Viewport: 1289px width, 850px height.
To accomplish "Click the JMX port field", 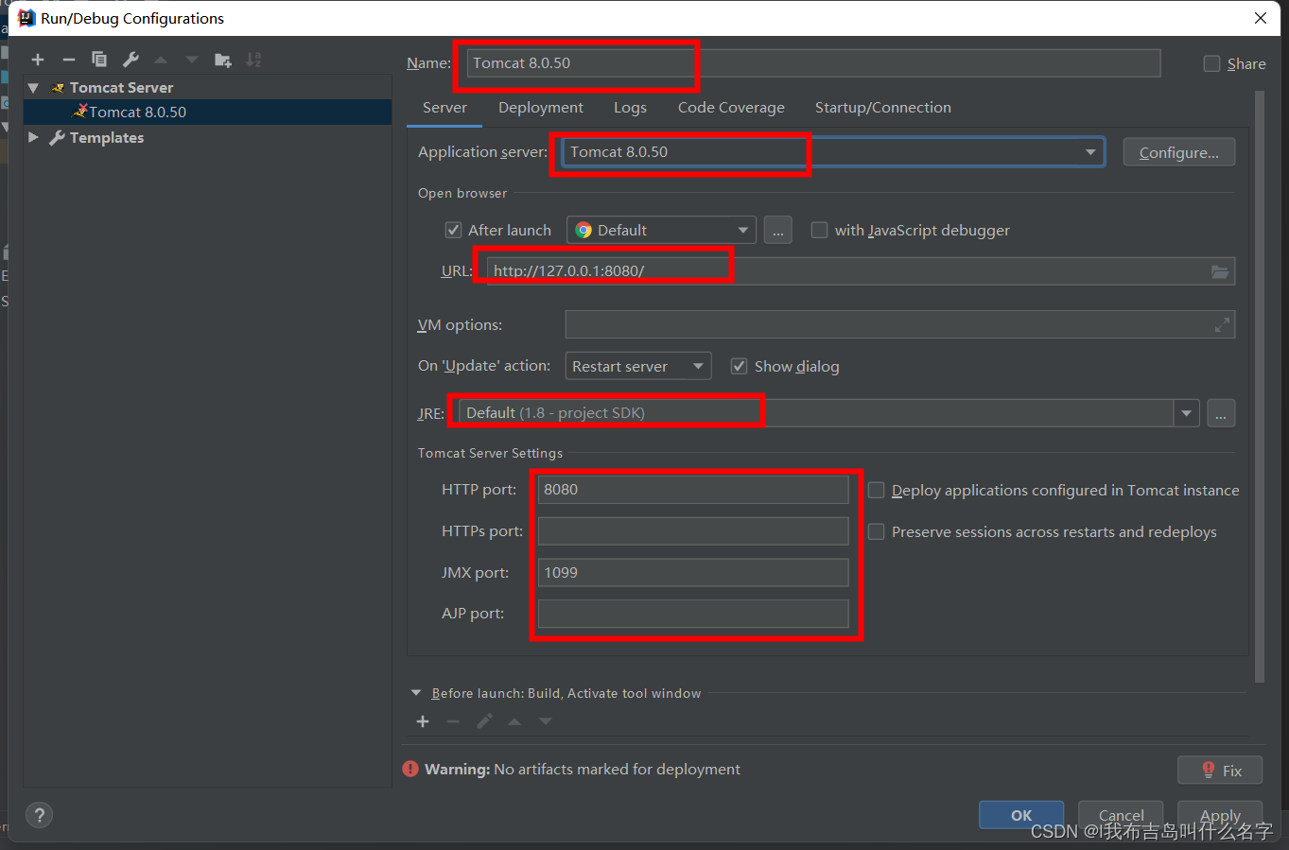I will point(693,572).
